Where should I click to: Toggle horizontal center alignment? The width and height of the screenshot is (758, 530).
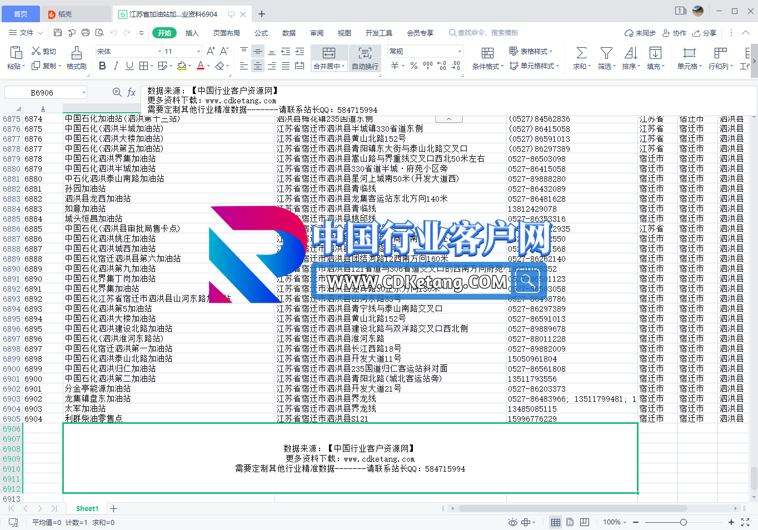[258, 66]
